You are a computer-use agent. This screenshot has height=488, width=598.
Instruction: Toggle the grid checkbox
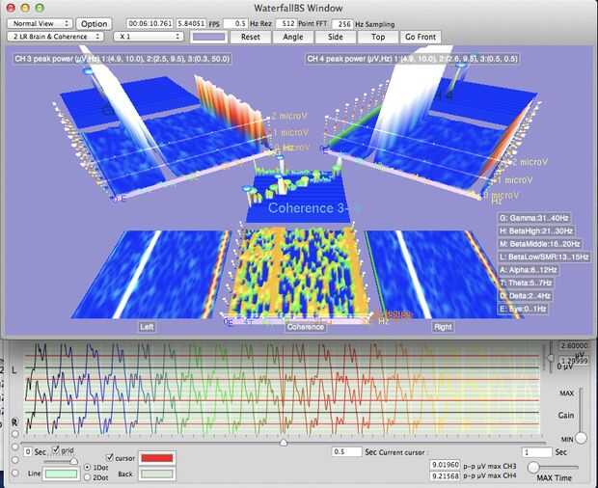pyautogui.click(x=56, y=449)
